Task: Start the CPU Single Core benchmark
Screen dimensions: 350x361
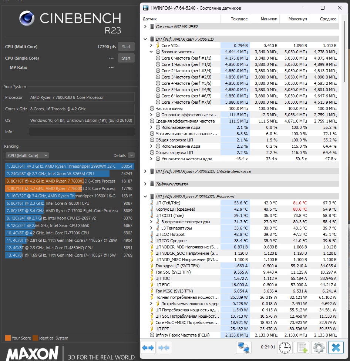Action: tap(126, 58)
